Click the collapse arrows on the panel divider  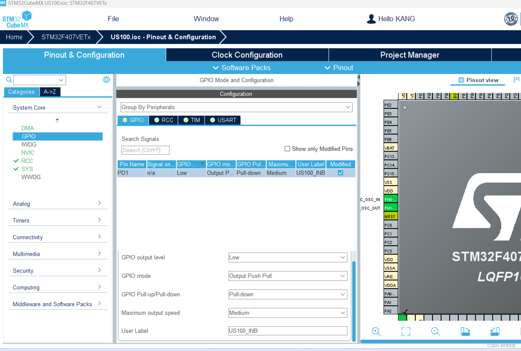pyautogui.click(x=358, y=81)
